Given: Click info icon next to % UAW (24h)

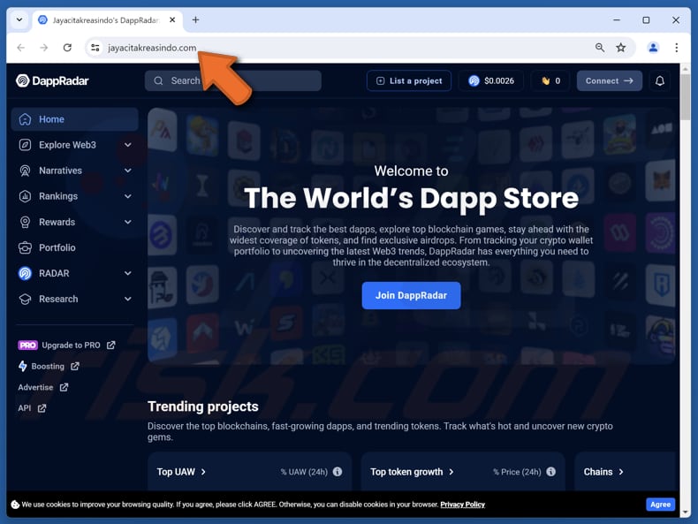Looking at the screenshot, I should pos(338,472).
